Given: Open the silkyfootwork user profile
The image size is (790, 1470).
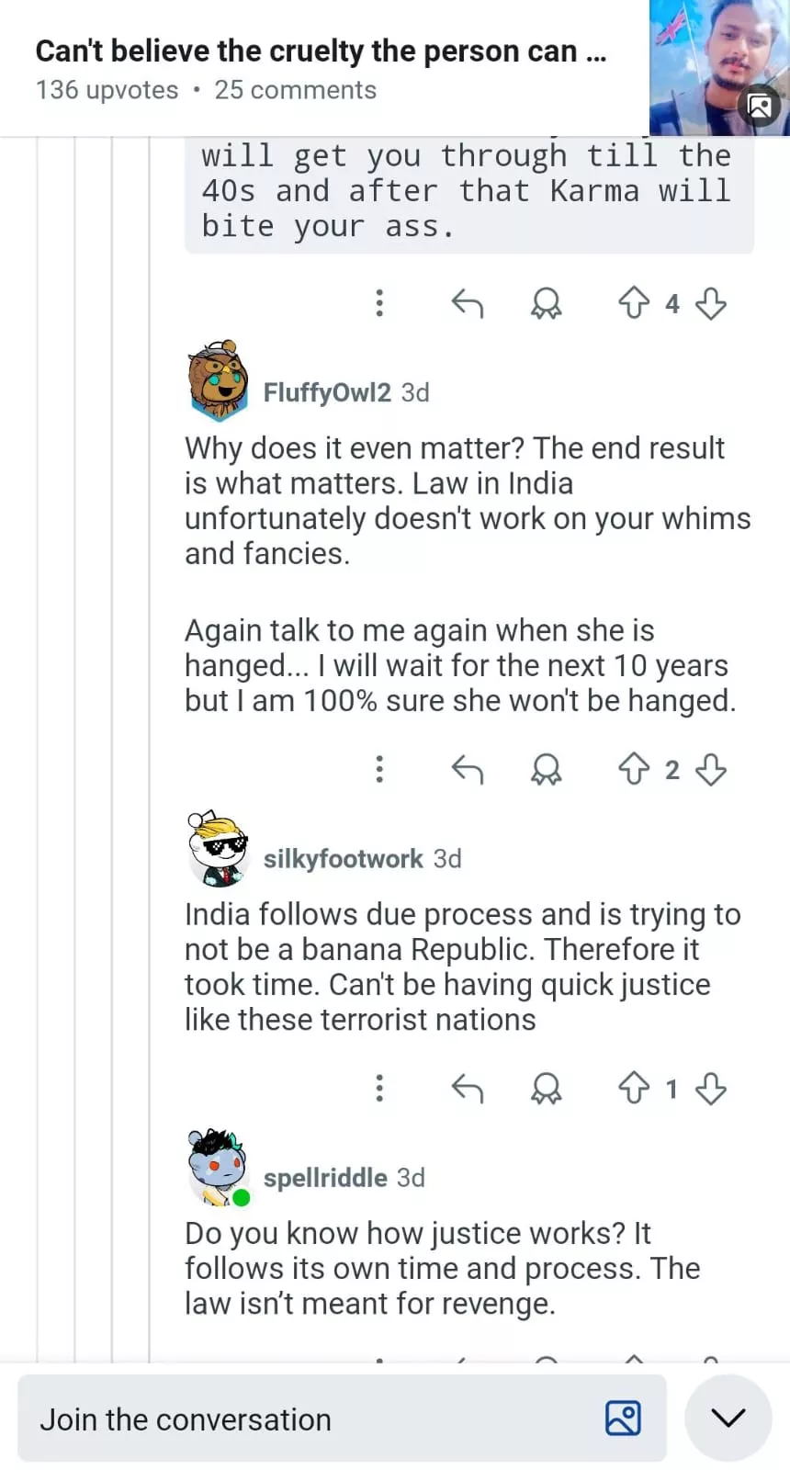Looking at the screenshot, I should [343, 858].
